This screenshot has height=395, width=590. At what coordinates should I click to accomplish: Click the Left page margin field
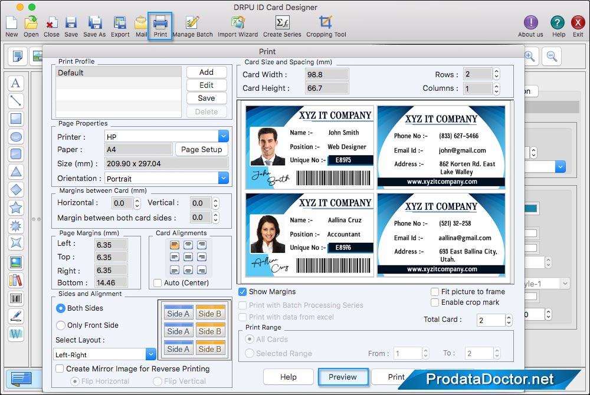pos(111,245)
